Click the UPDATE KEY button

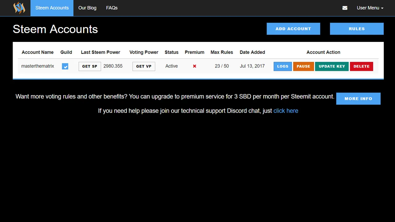332,66
